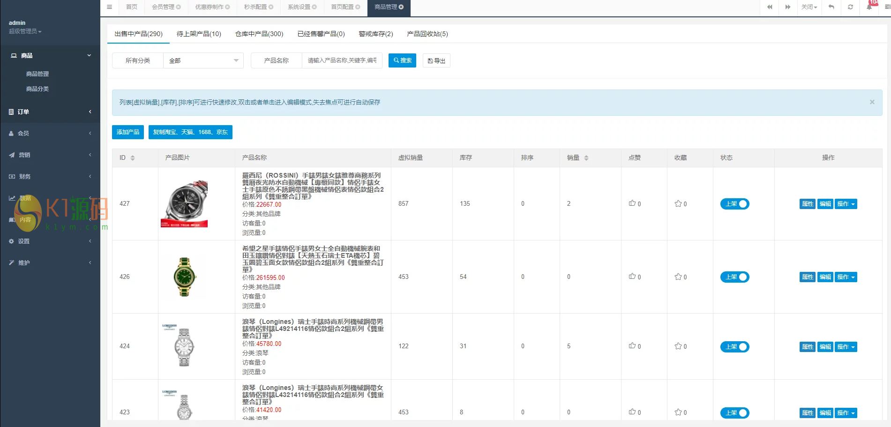Image resolution: width=891 pixels, height=427 pixels.
Task: Click the notification bell icon
Action: click(869, 7)
